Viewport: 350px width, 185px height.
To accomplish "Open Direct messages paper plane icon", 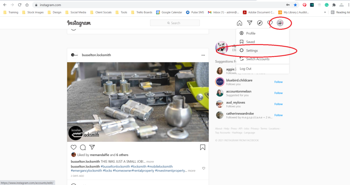I will click(x=250, y=23).
